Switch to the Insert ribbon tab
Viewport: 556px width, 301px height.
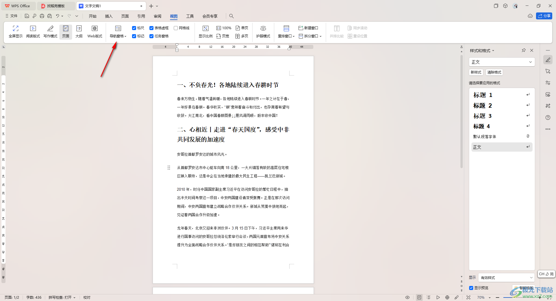tap(109, 16)
